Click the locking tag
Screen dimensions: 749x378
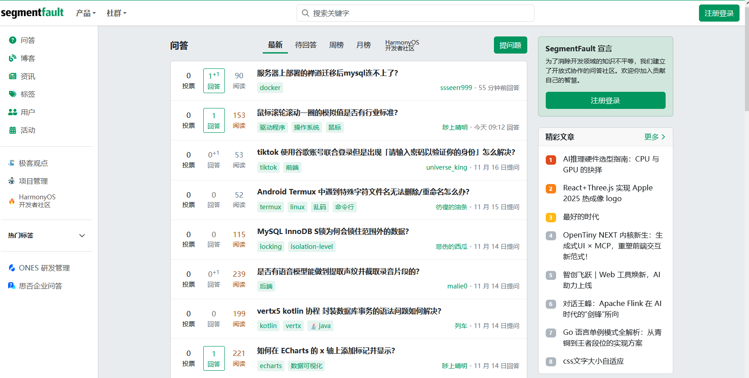point(270,247)
